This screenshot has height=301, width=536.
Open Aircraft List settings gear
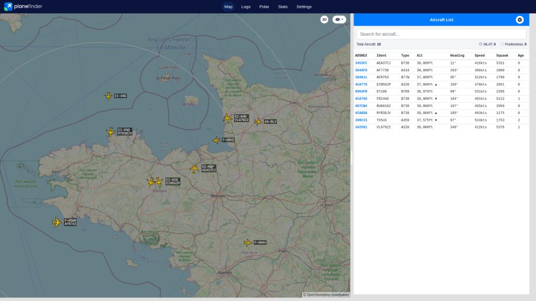point(519,20)
